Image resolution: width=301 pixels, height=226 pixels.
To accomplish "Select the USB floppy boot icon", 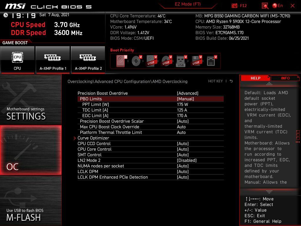I will tap(196, 61).
